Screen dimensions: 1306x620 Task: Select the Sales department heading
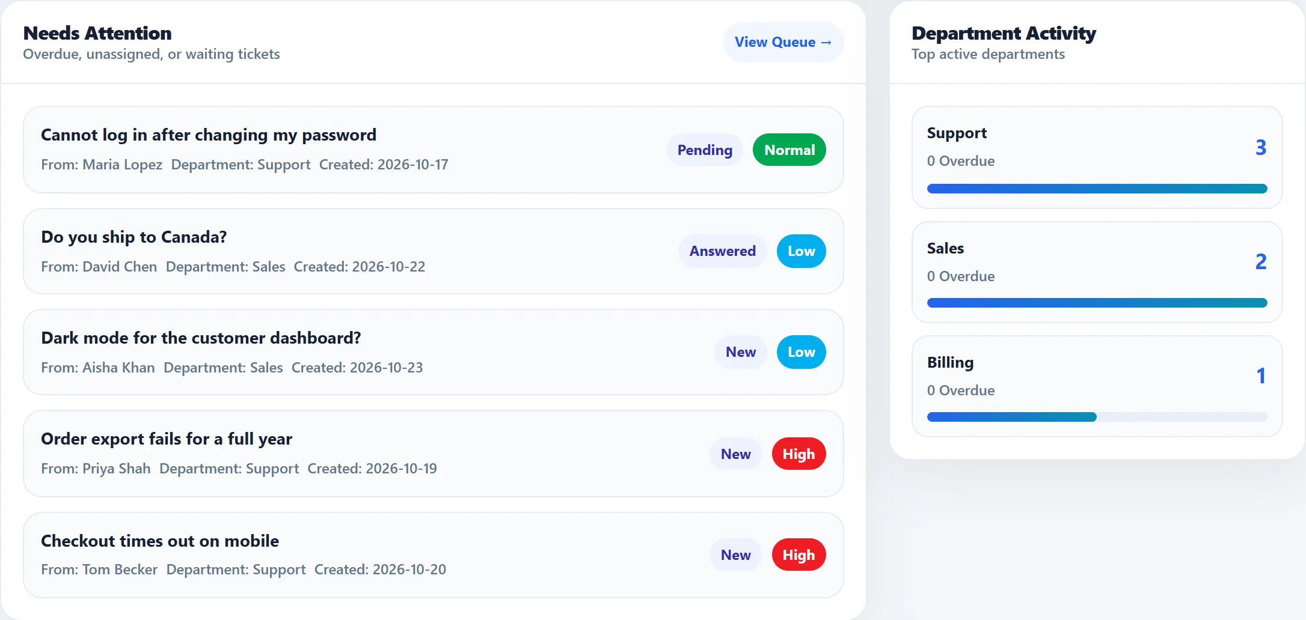[945, 248]
